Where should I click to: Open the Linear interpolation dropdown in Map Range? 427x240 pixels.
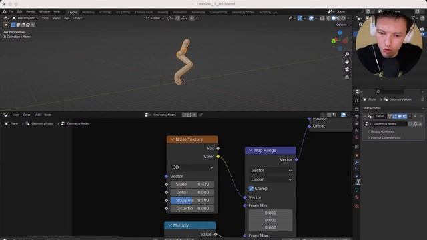click(271, 179)
